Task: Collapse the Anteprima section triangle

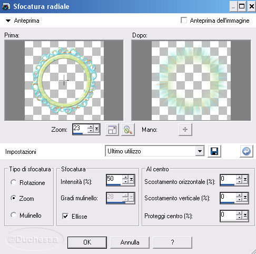Action: click(8, 21)
